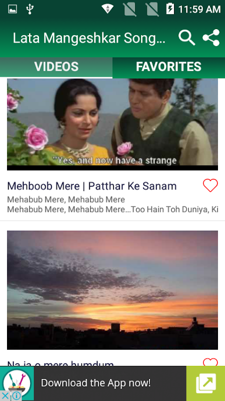Close the ad with X icon

click(5, 396)
